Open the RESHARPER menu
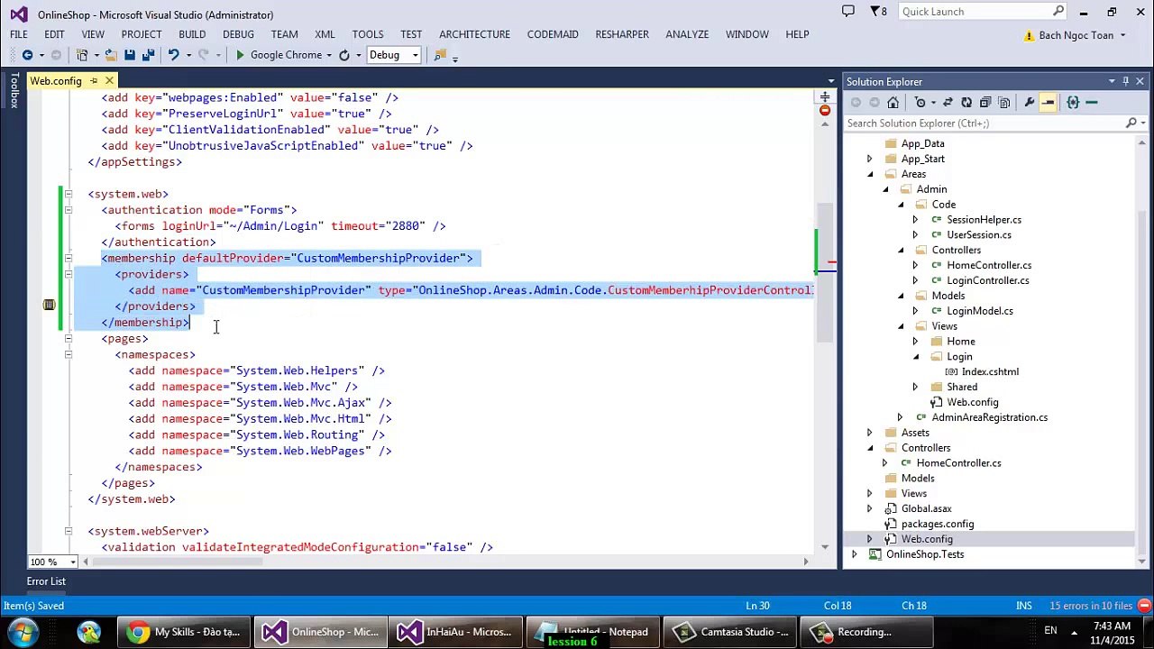 [x=621, y=34]
